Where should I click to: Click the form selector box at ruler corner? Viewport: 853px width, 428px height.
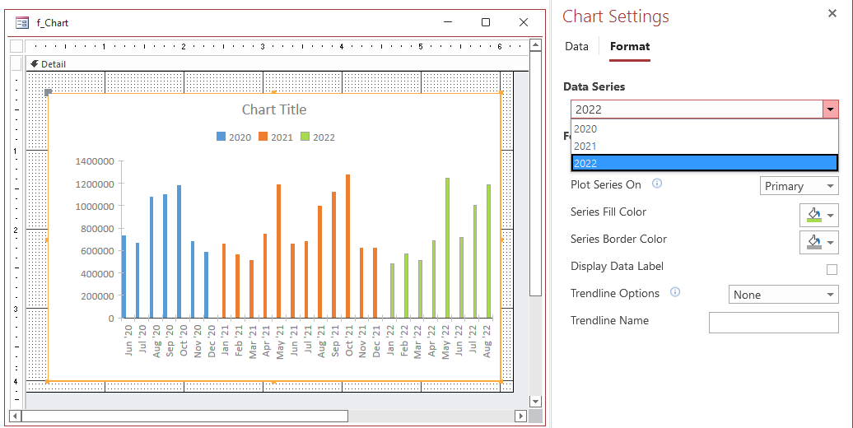tap(16, 46)
